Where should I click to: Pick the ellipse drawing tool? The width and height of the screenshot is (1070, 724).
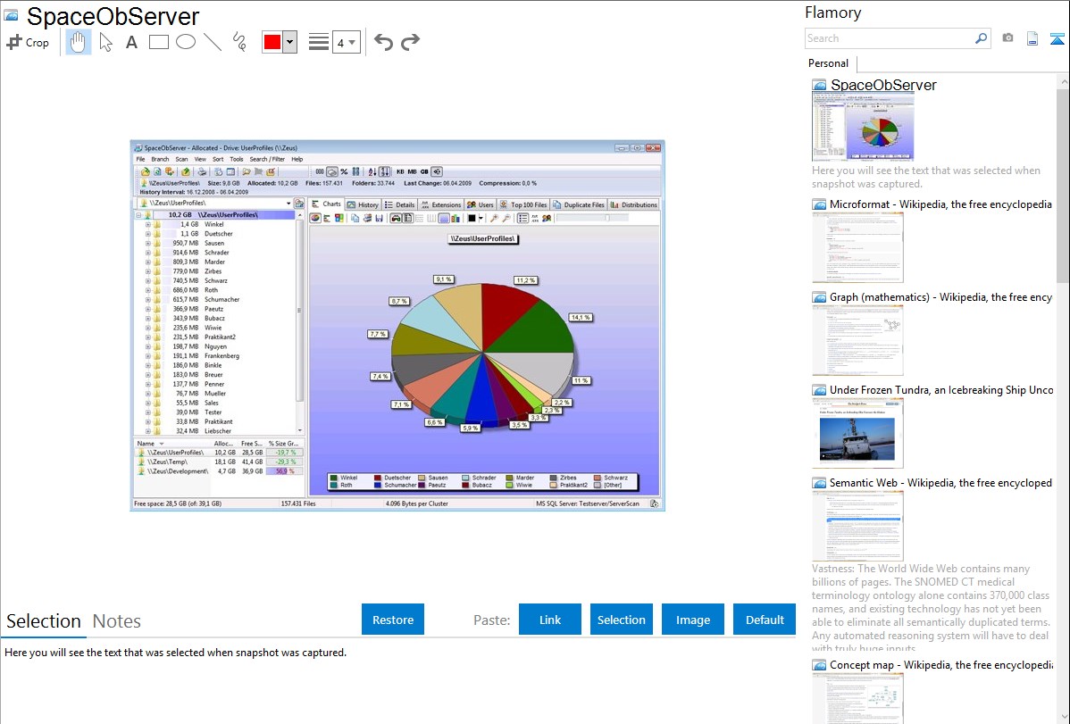click(x=186, y=42)
